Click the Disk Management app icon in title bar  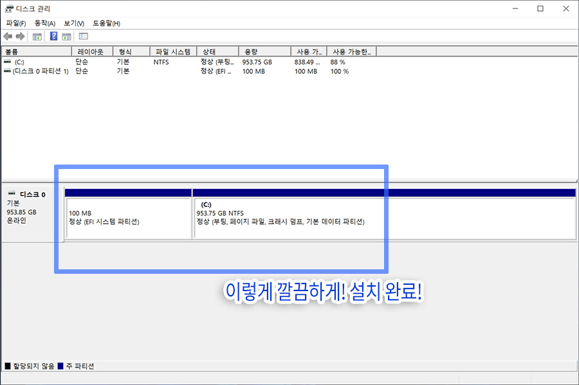[9, 8]
